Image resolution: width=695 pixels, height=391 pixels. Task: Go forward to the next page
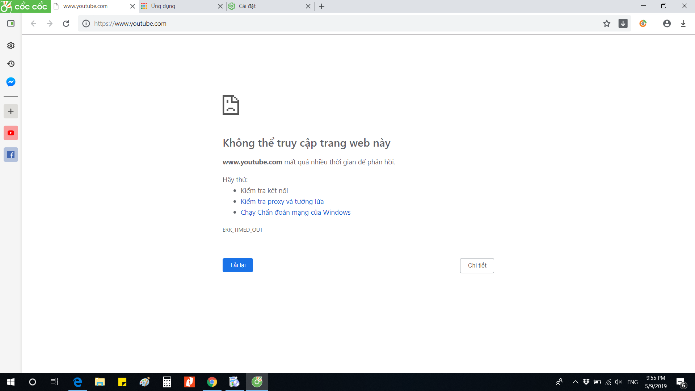pos(50,24)
